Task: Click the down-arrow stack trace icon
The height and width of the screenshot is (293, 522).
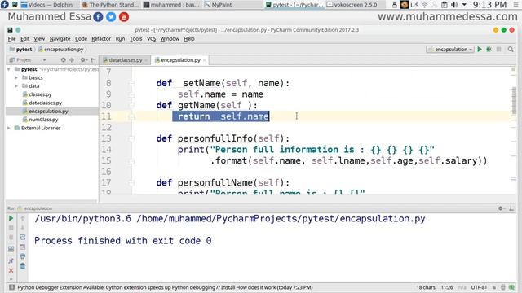Action: click(x=23, y=228)
